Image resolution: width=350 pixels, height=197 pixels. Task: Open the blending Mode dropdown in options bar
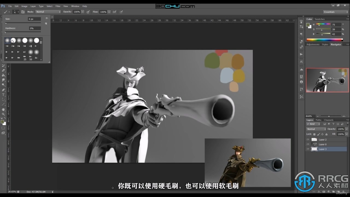(x=48, y=12)
